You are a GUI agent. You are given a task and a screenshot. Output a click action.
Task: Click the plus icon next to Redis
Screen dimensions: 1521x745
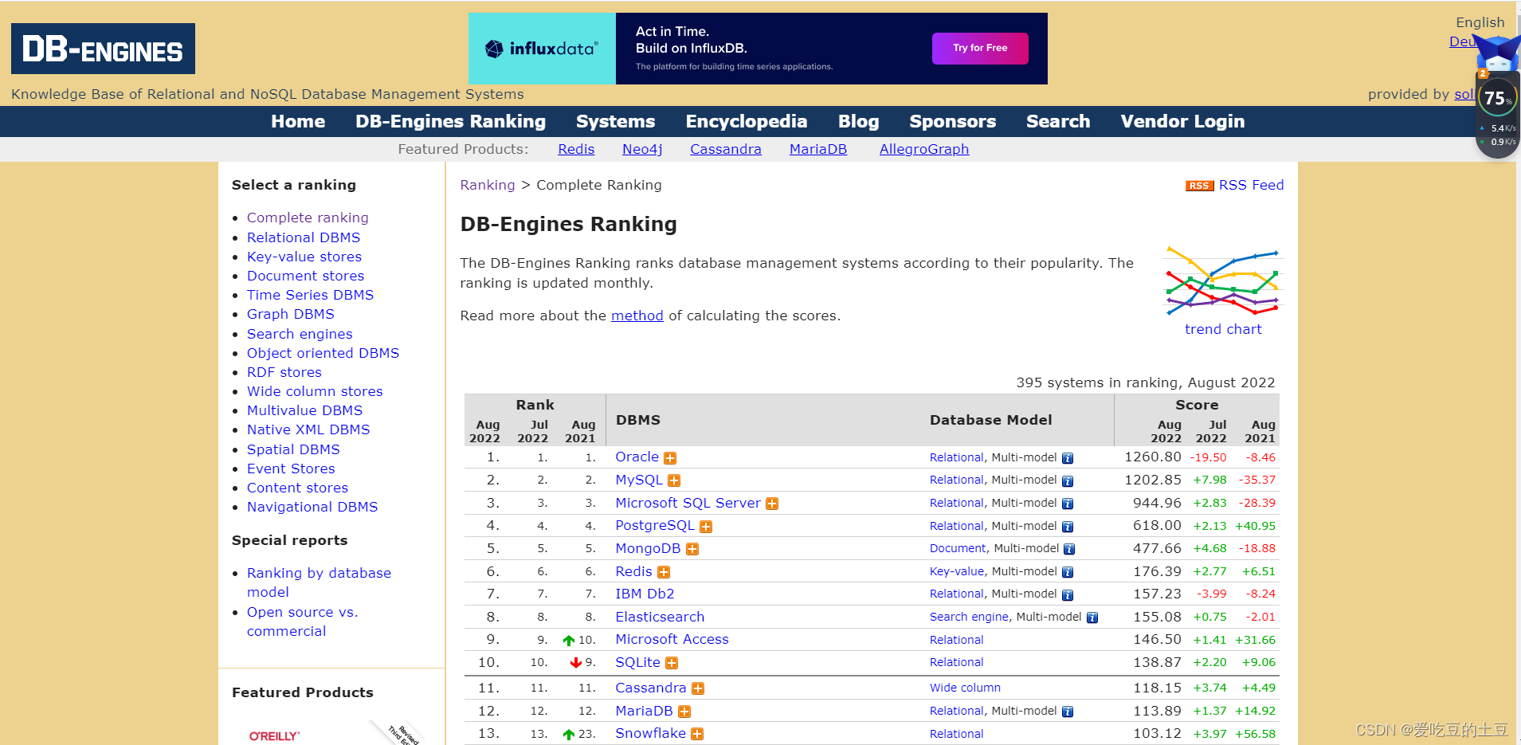click(x=664, y=572)
